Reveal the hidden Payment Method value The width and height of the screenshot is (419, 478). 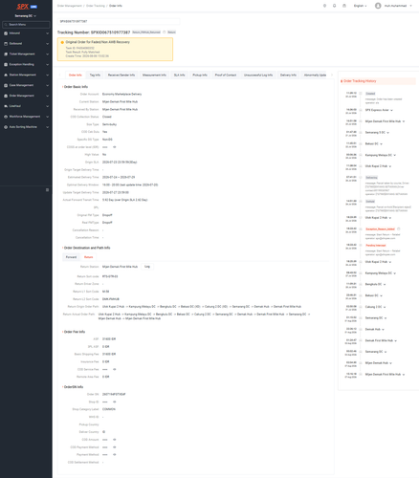pos(114,455)
